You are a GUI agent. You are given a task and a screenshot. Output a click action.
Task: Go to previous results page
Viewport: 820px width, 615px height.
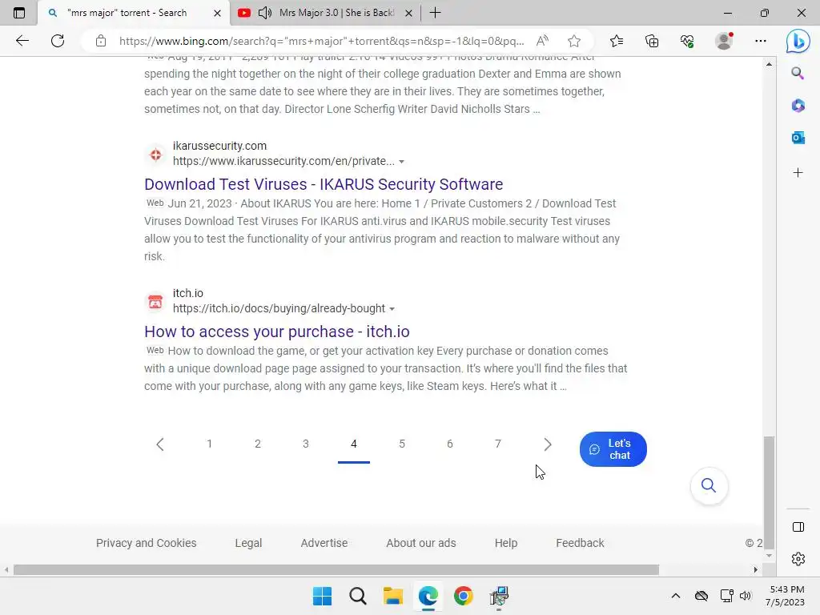[160, 444]
